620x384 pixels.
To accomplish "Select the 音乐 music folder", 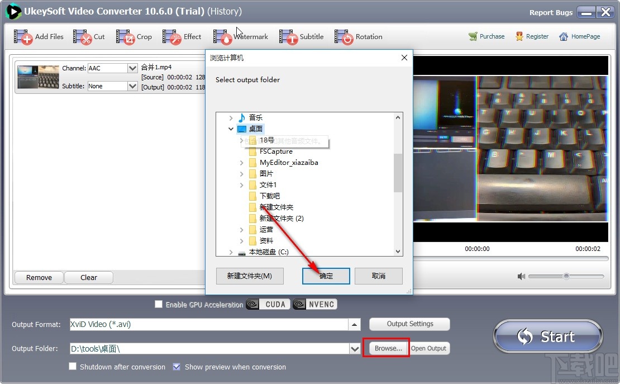I will (x=255, y=117).
